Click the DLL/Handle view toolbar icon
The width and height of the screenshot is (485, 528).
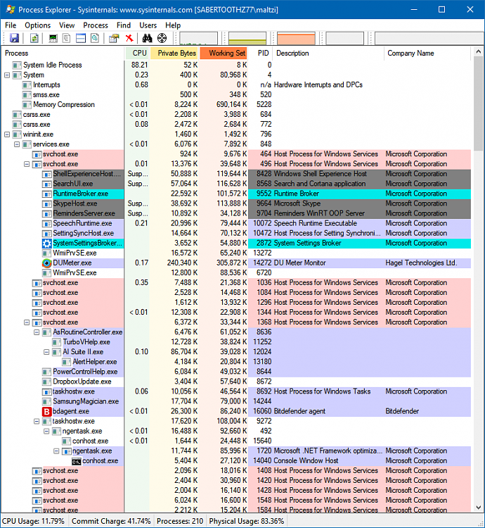point(95,38)
